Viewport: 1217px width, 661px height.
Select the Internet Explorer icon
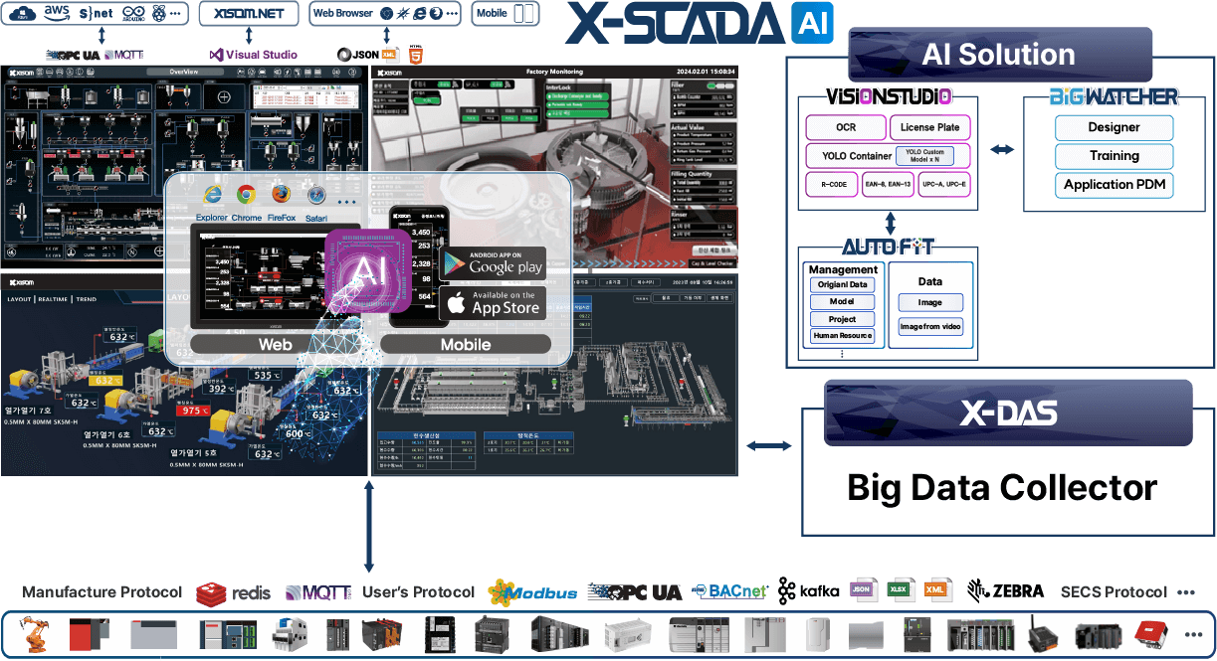(211, 195)
